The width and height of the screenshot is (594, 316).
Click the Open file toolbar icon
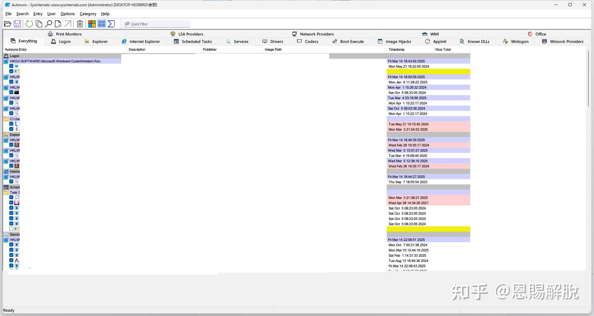7,24
